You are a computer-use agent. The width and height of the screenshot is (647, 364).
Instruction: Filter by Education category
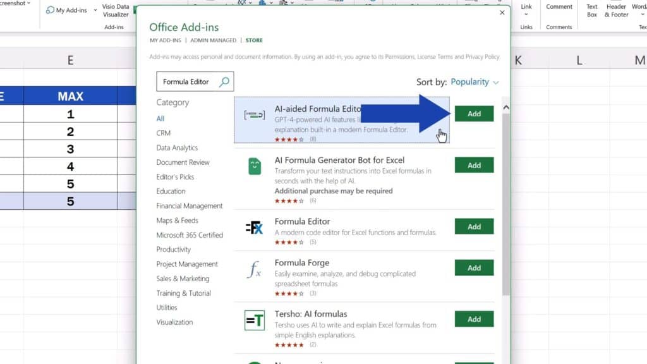click(171, 191)
